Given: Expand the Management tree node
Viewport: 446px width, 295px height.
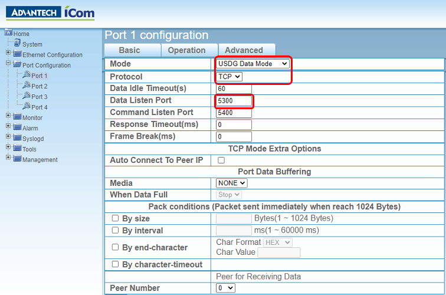Looking at the screenshot, I should [x=8, y=158].
